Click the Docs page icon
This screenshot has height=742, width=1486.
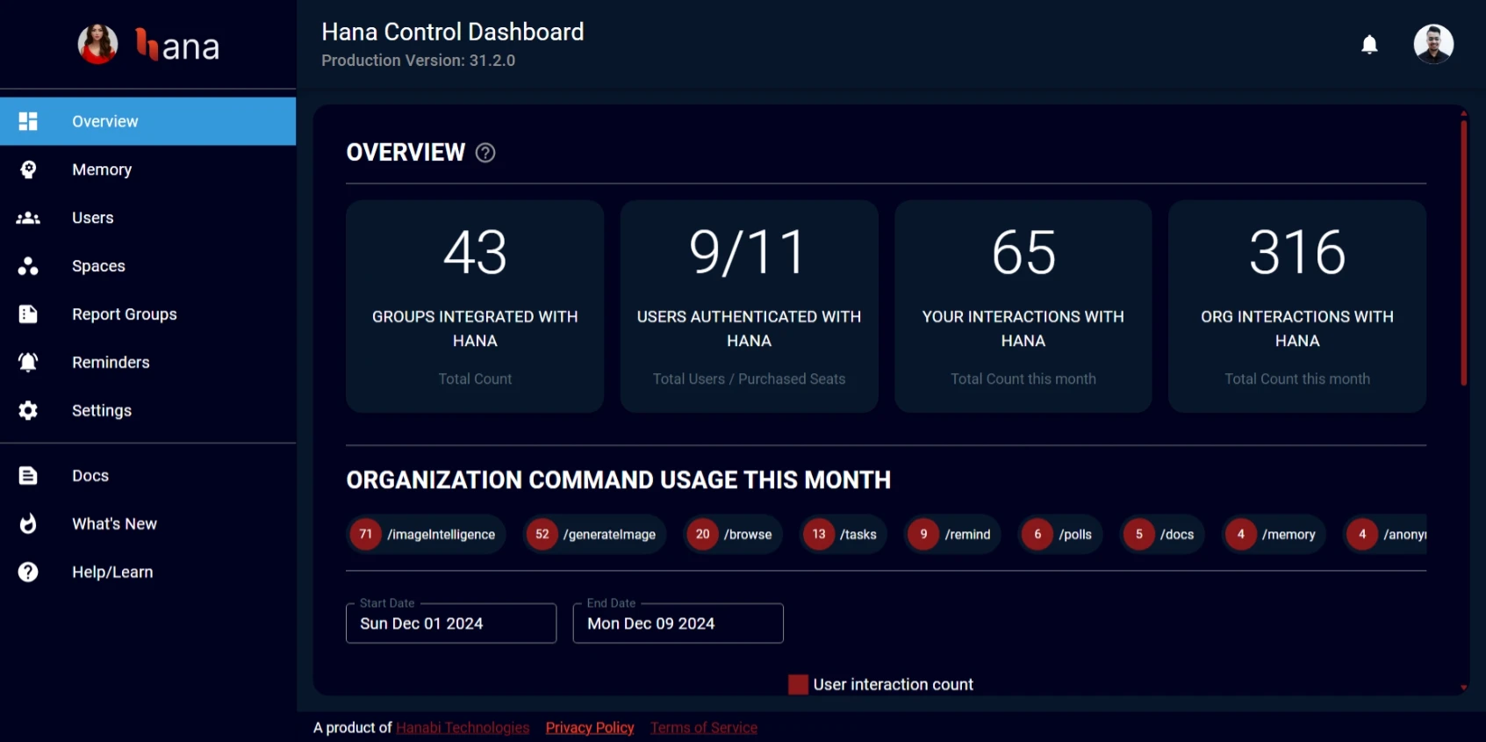[28, 475]
